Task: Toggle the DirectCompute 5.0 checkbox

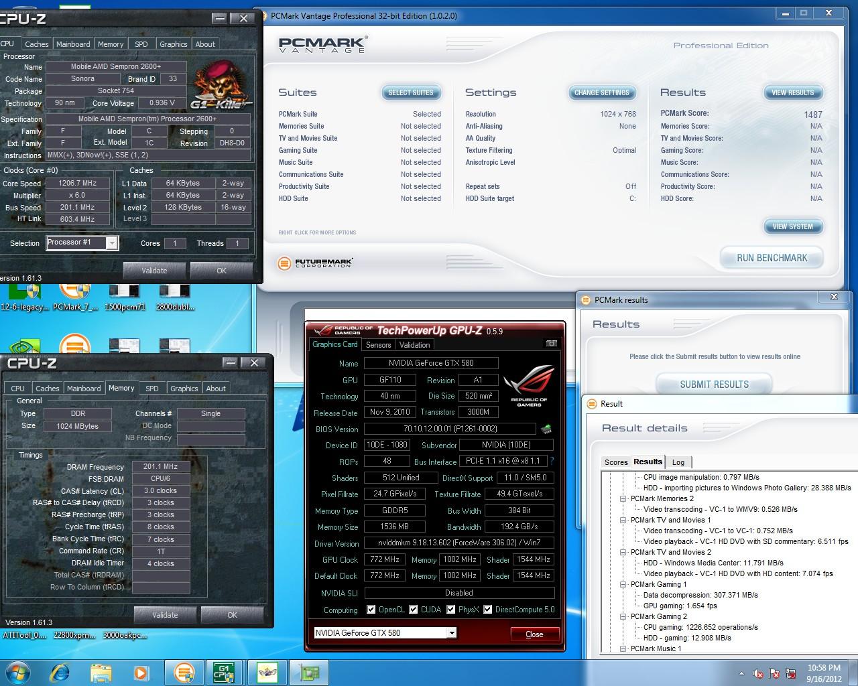Action: click(489, 610)
